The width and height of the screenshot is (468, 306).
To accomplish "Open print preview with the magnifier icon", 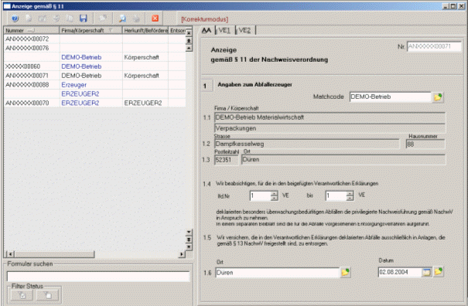I will tap(122, 19).
